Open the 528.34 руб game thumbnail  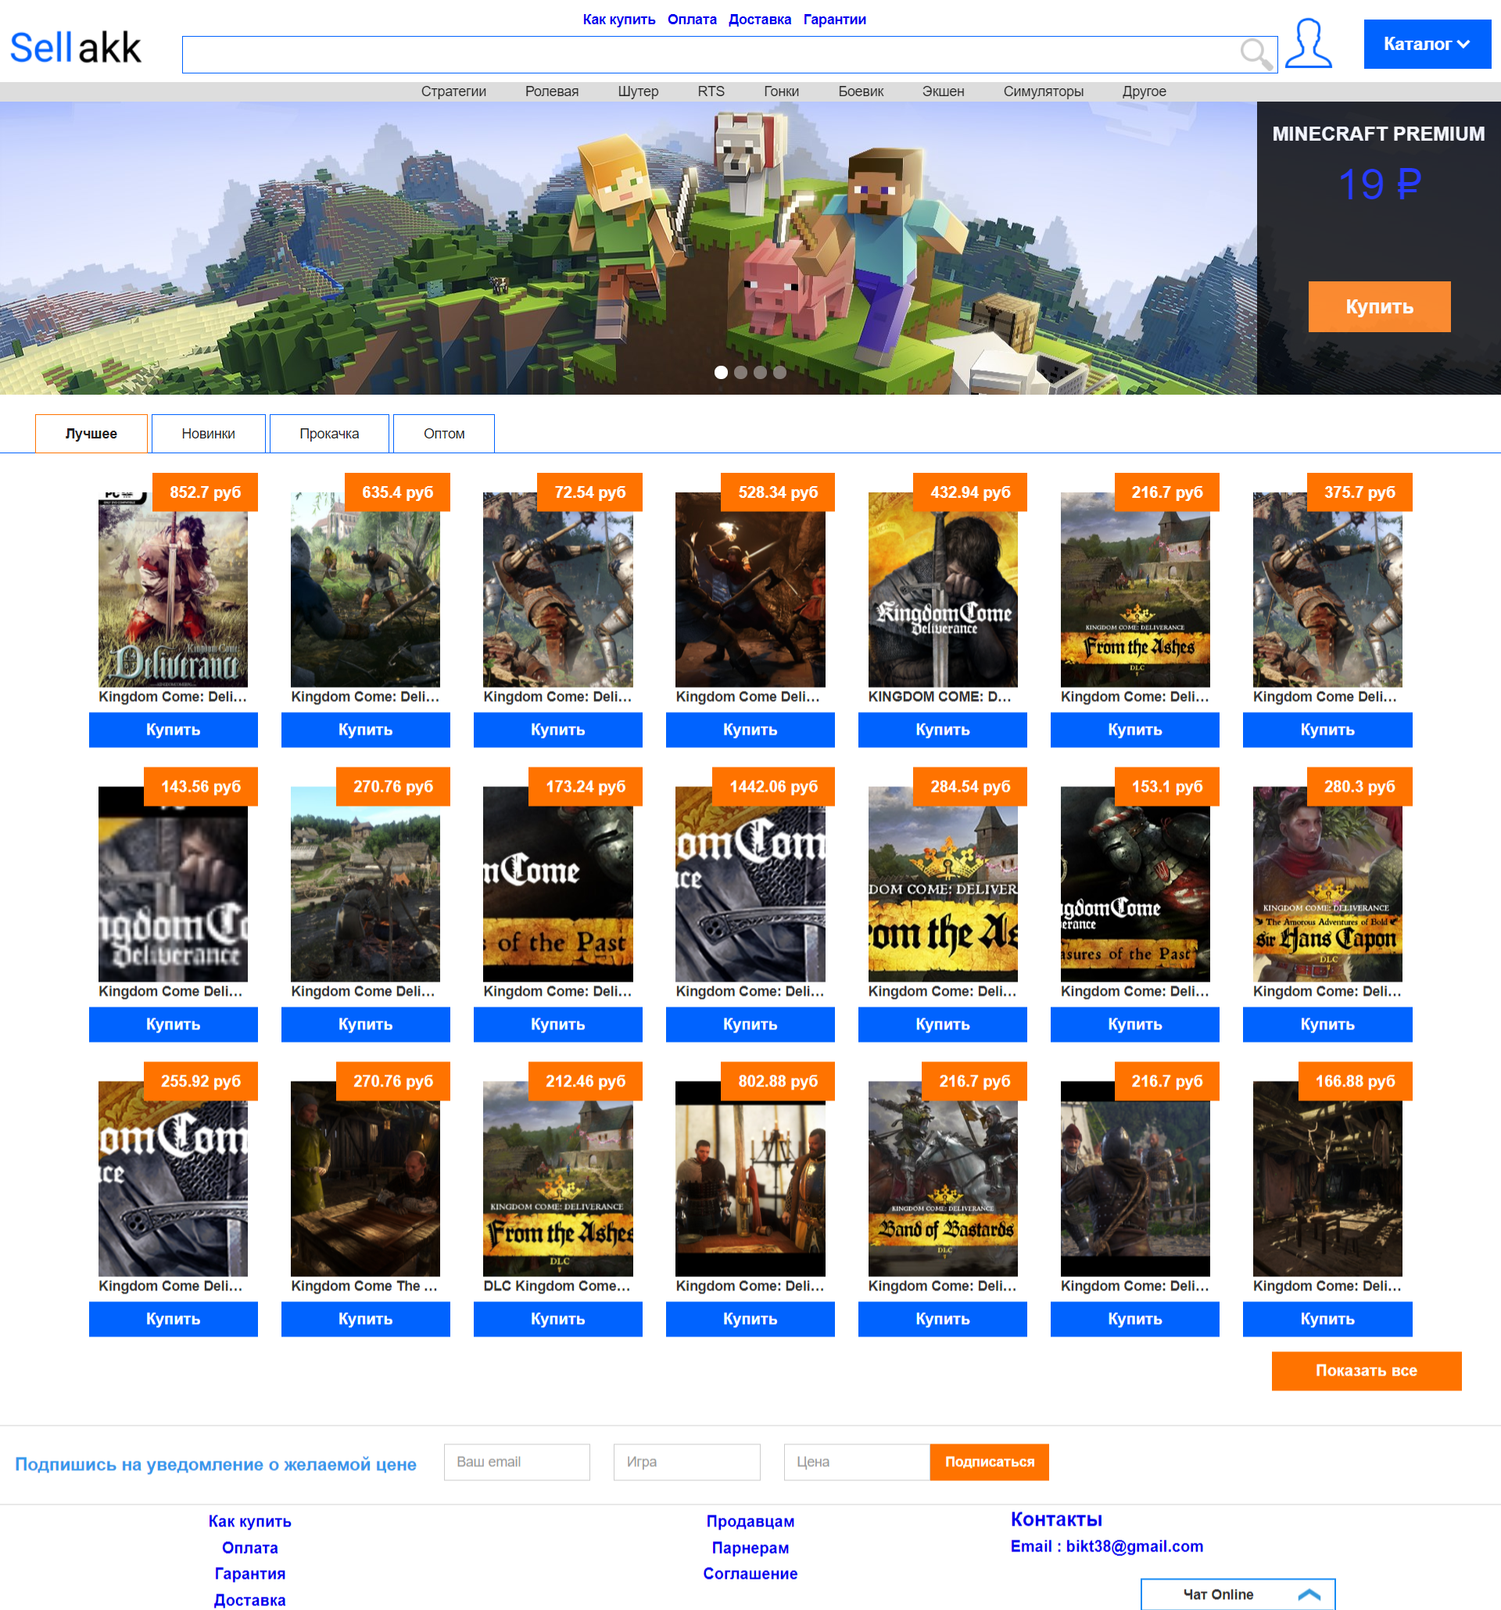(750, 589)
